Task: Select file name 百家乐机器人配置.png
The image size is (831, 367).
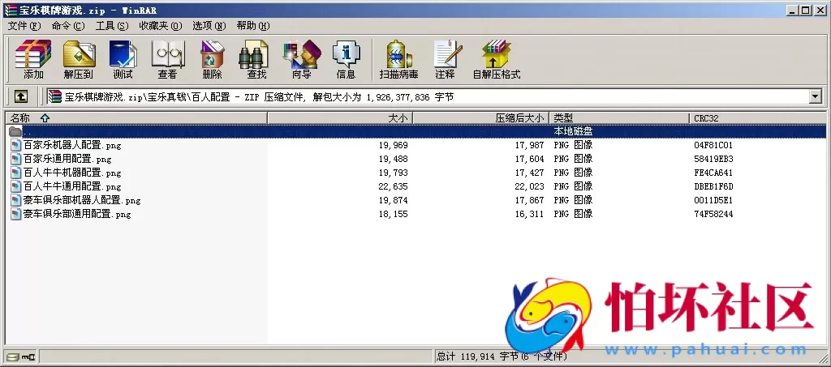Action: (x=72, y=145)
